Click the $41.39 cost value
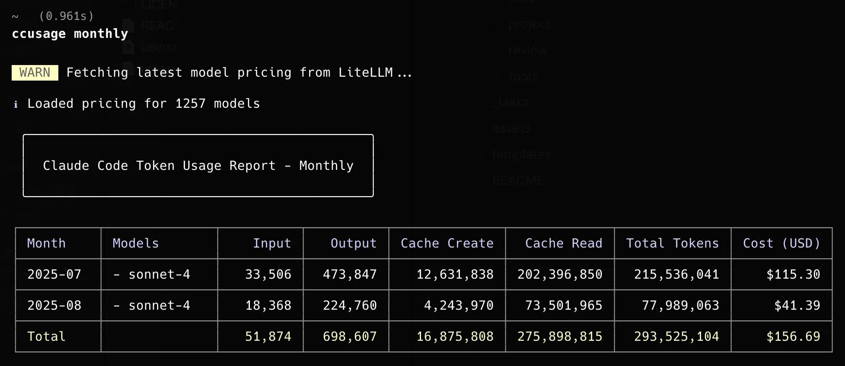This screenshot has width=845, height=366. [x=797, y=305]
